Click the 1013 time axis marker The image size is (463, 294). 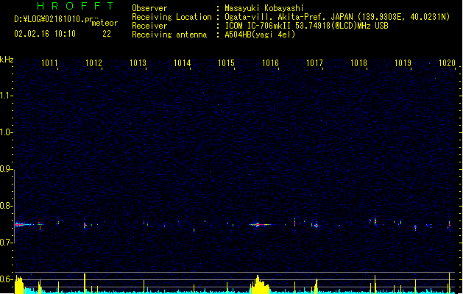point(138,62)
